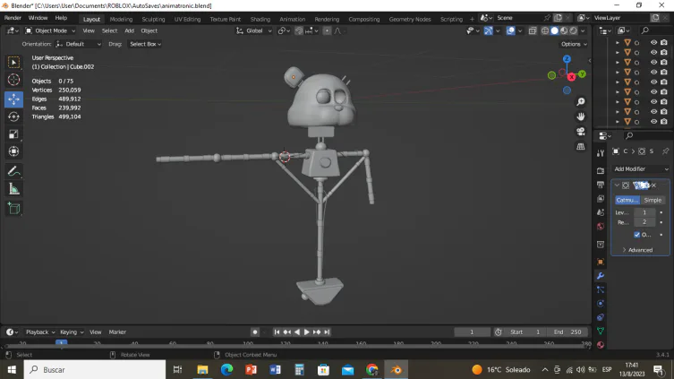Image resolution: width=674 pixels, height=379 pixels.
Task: Click the current frame number field
Action: (x=472, y=332)
